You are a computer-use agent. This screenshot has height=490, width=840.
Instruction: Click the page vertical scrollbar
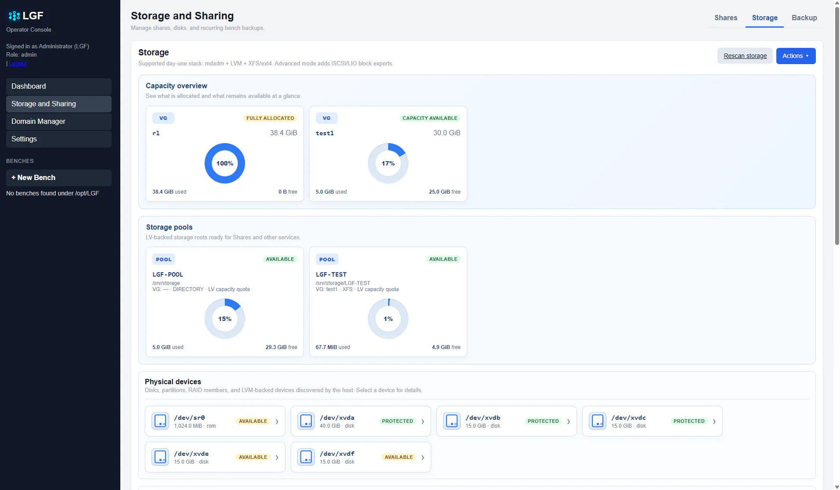pyautogui.click(x=836, y=125)
